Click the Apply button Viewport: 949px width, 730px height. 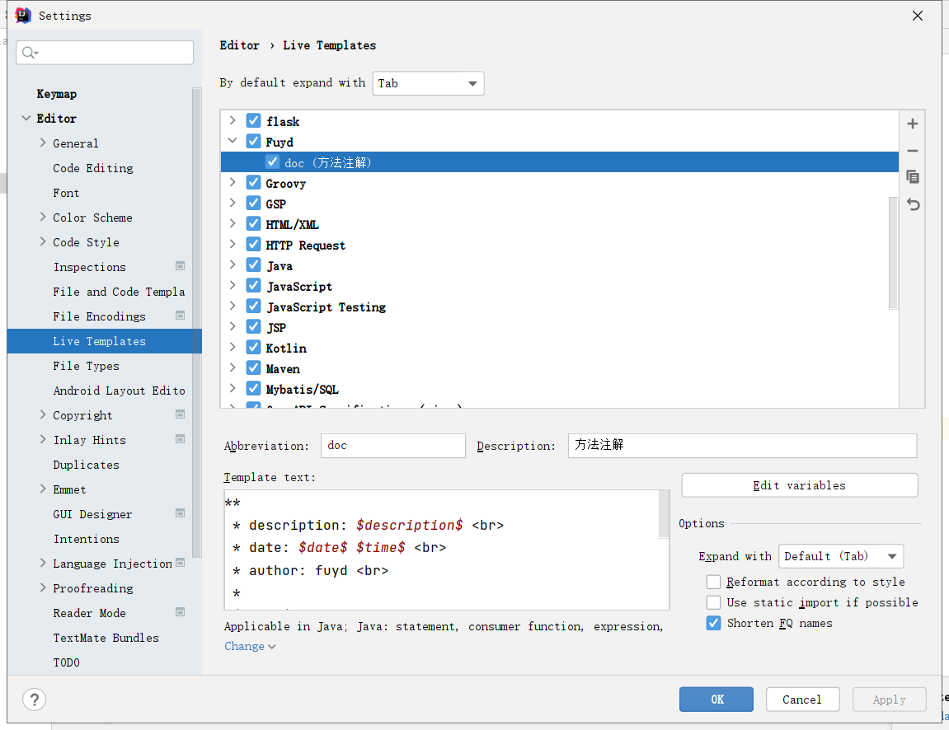[x=889, y=700]
